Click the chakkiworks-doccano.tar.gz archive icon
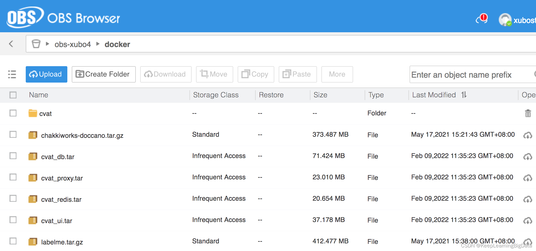 click(33, 135)
